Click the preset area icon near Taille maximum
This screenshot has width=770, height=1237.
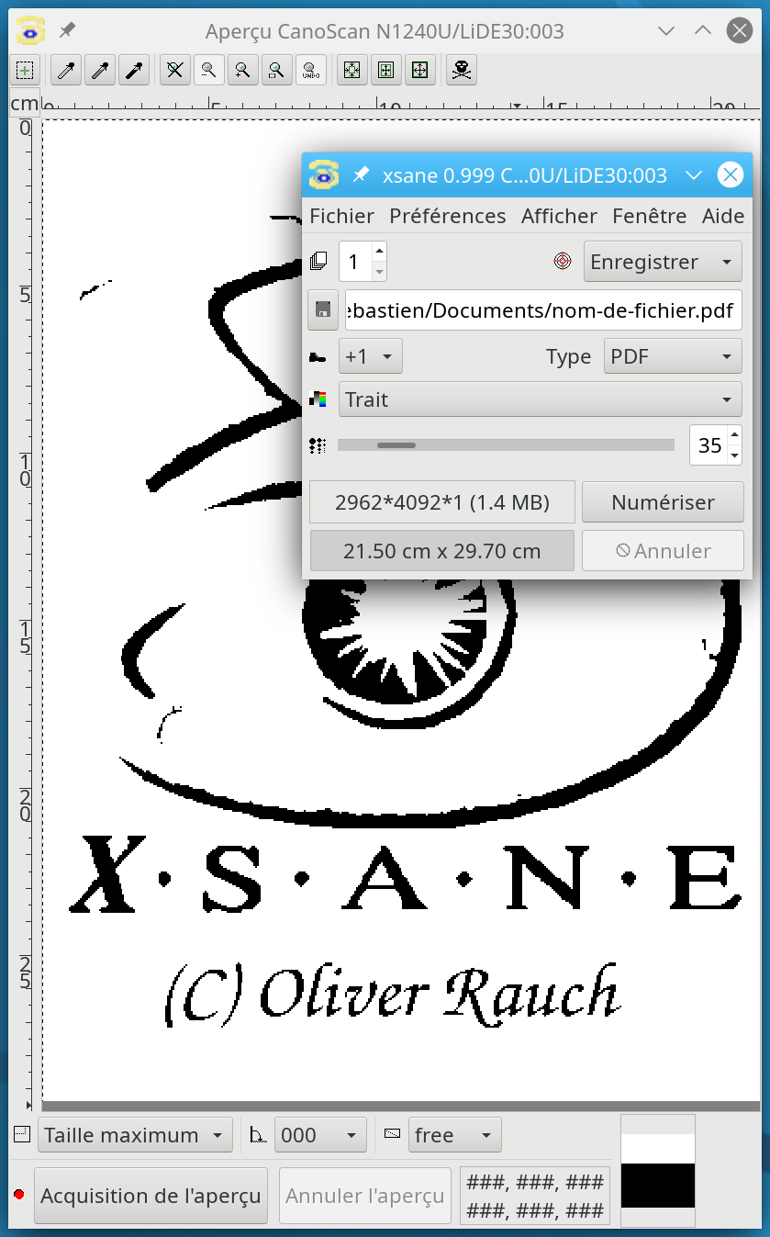(23, 1134)
